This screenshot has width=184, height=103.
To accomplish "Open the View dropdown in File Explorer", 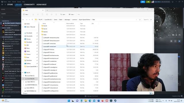I will coord(72,14).
